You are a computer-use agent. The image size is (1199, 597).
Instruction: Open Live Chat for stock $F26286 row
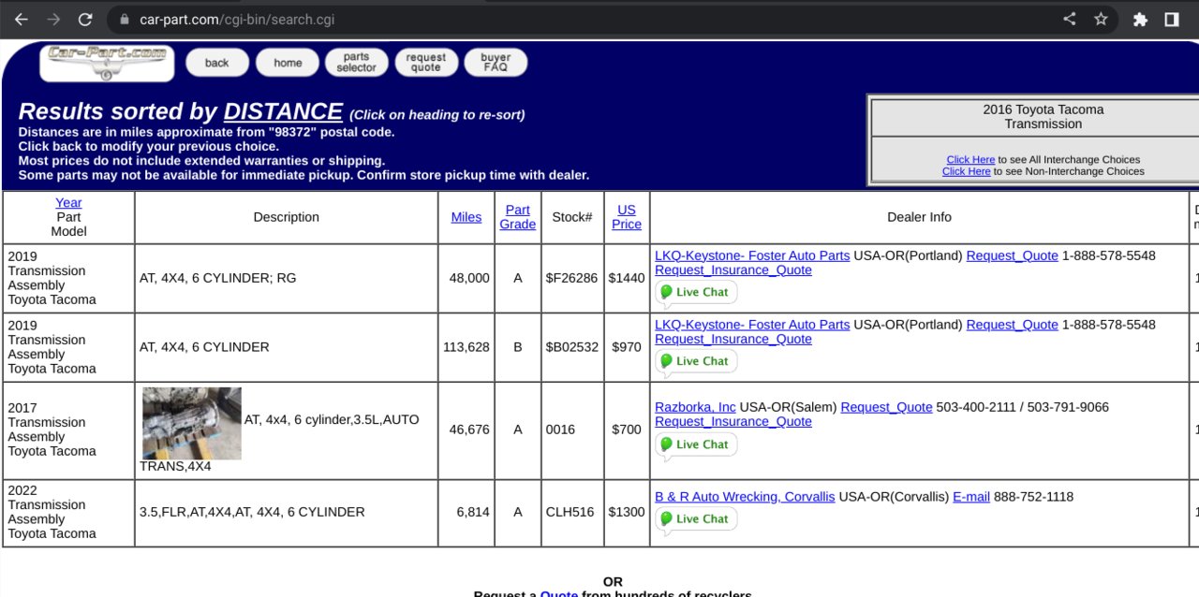point(696,293)
